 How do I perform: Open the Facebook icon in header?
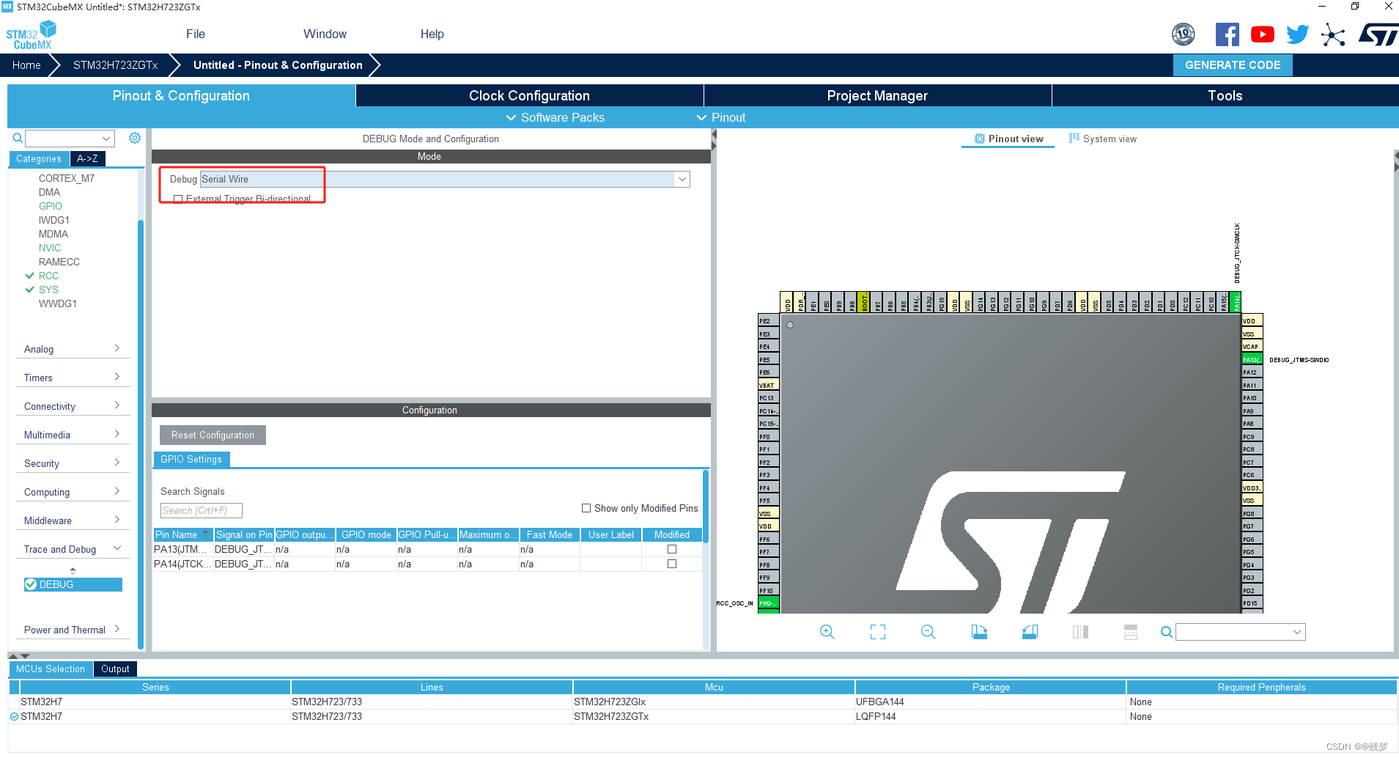point(1227,34)
